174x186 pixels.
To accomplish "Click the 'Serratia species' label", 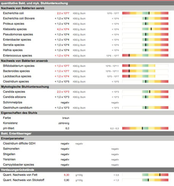I will [14, 45].
